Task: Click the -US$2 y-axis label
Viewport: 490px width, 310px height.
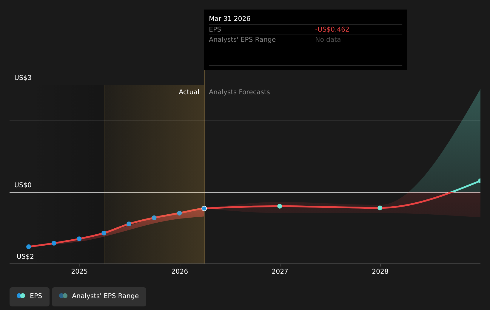Action: coord(24,257)
